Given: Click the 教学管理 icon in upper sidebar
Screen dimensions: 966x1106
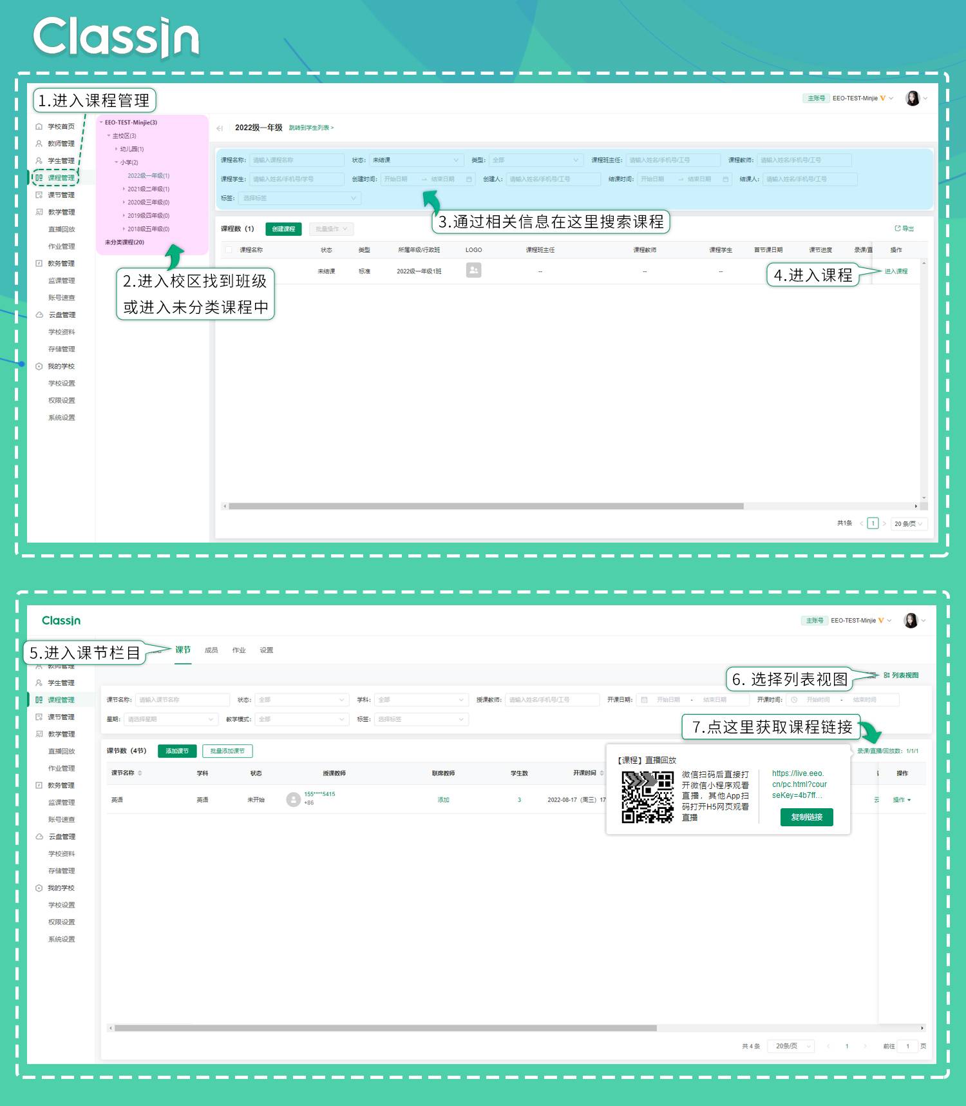Looking at the screenshot, I should [39, 212].
